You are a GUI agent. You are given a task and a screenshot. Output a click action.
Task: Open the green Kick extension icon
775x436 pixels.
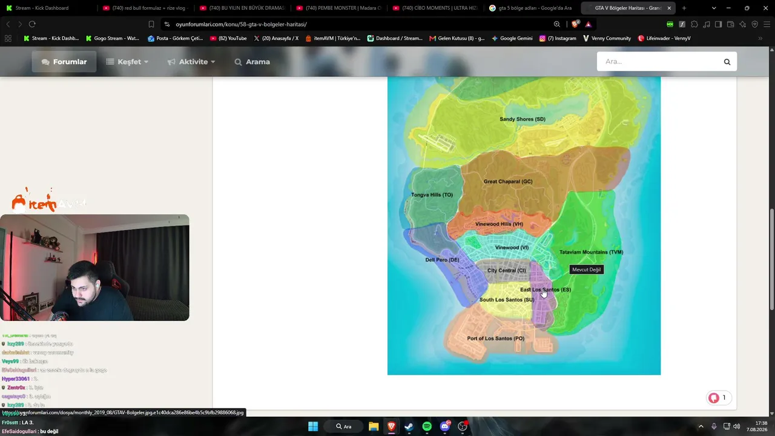coord(670,24)
